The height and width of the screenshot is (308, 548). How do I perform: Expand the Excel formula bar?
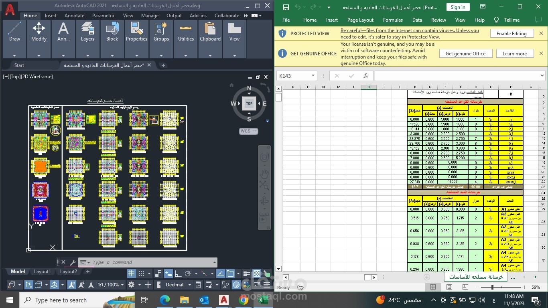coord(542,76)
